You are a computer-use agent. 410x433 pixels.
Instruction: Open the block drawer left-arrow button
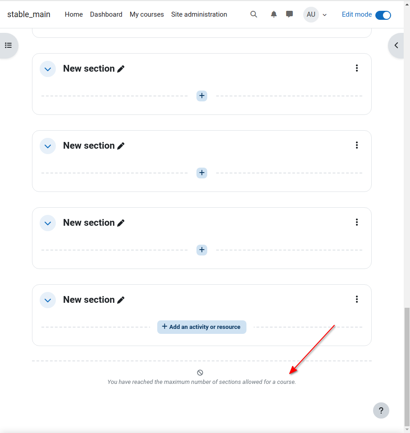click(x=396, y=46)
